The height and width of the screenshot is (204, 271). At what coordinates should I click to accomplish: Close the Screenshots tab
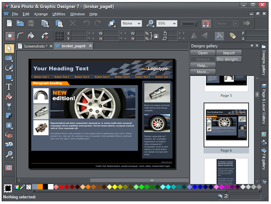coord(51,46)
